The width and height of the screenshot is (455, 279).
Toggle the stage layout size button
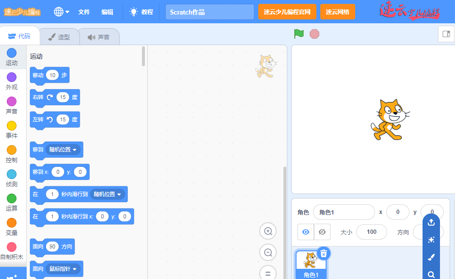coord(446,34)
